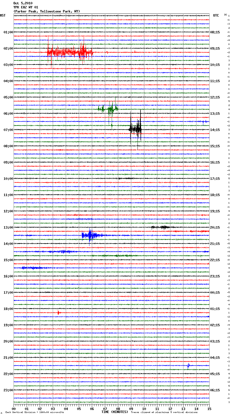Click the 04:15 UTC time label
The image size is (231, 416).
(215, 358)
